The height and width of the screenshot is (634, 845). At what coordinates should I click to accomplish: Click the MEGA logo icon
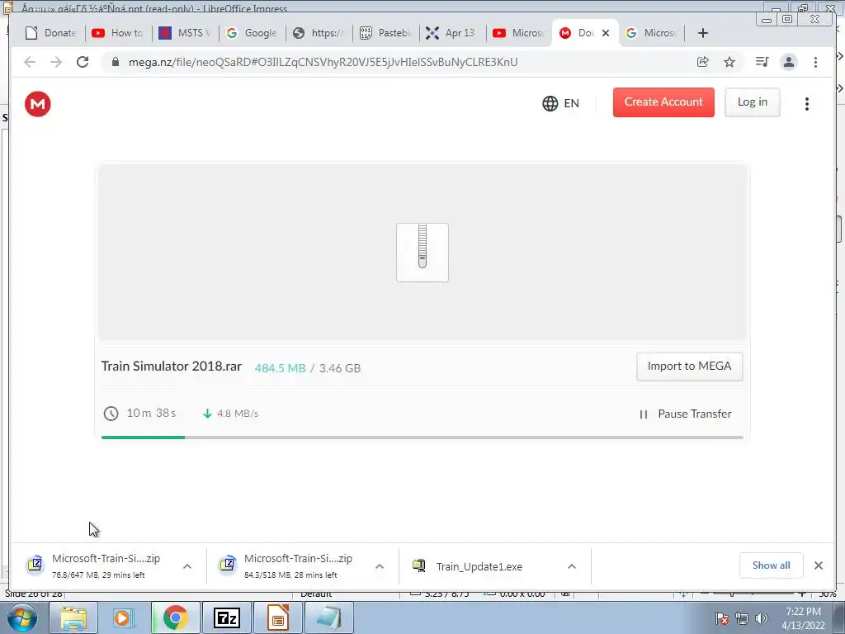[38, 104]
